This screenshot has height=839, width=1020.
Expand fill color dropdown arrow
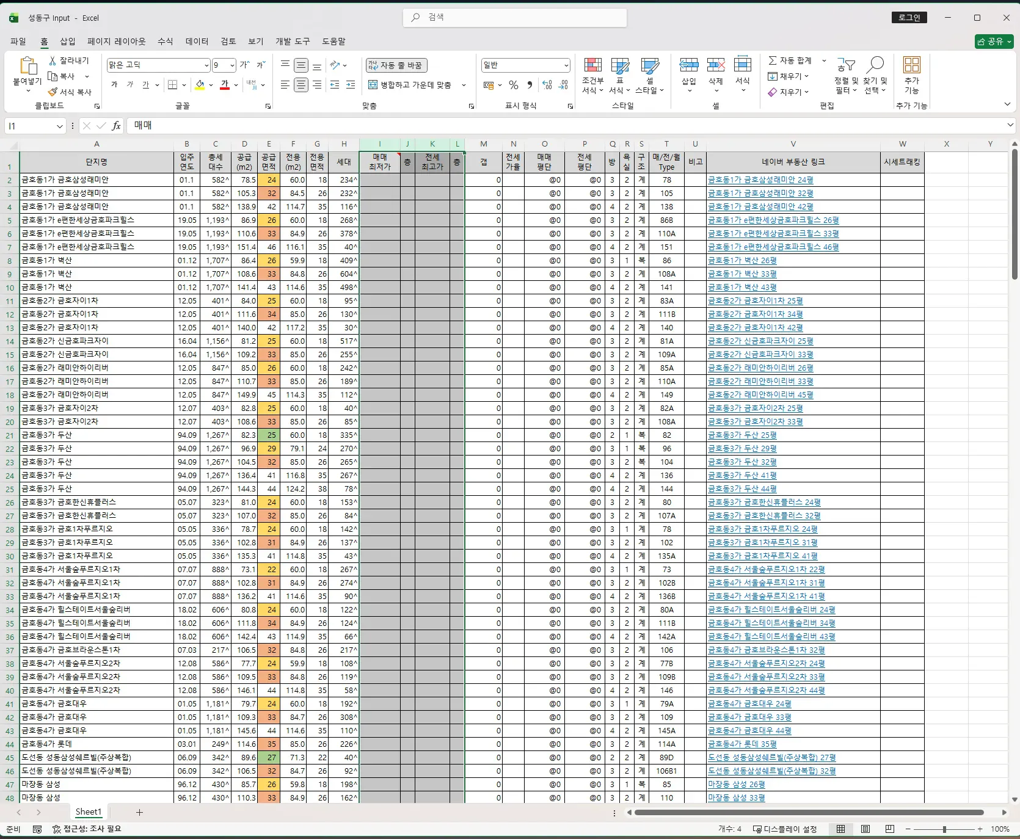click(211, 85)
